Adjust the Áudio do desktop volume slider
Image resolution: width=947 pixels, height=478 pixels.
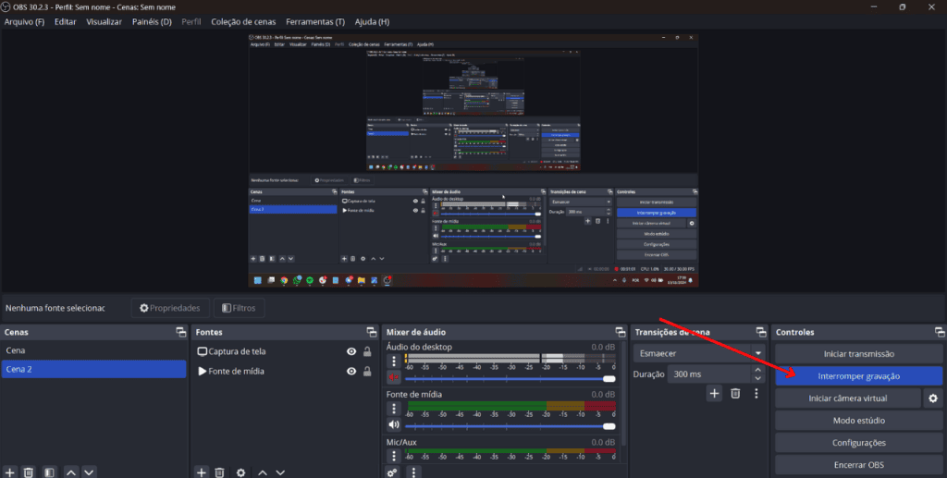pyautogui.click(x=510, y=378)
